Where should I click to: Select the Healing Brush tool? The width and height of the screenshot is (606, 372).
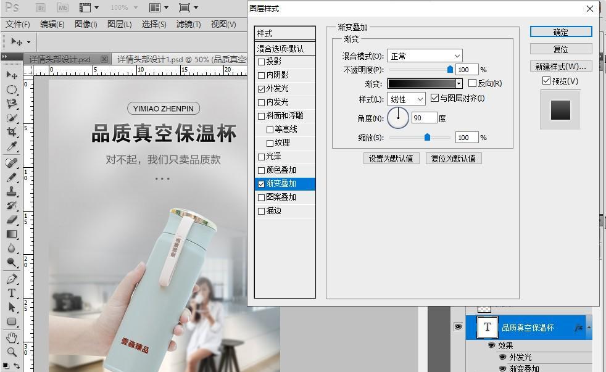pos(12,163)
